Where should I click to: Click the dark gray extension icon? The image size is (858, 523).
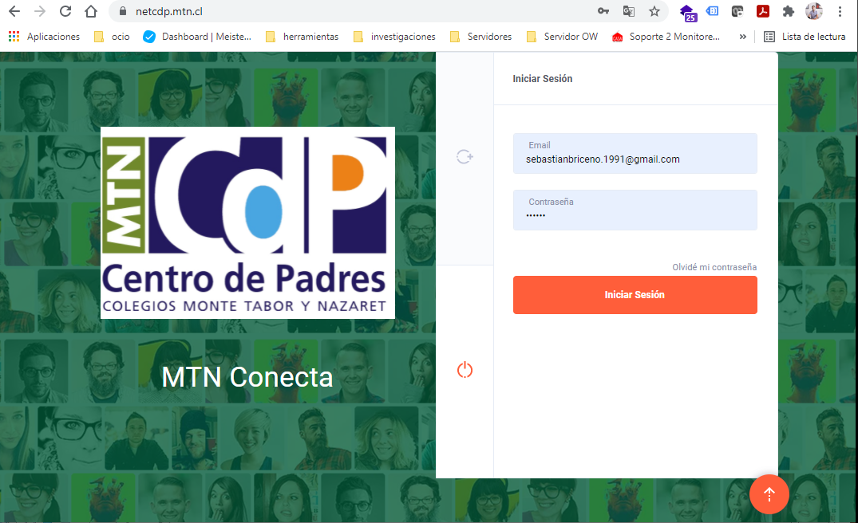click(x=737, y=11)
